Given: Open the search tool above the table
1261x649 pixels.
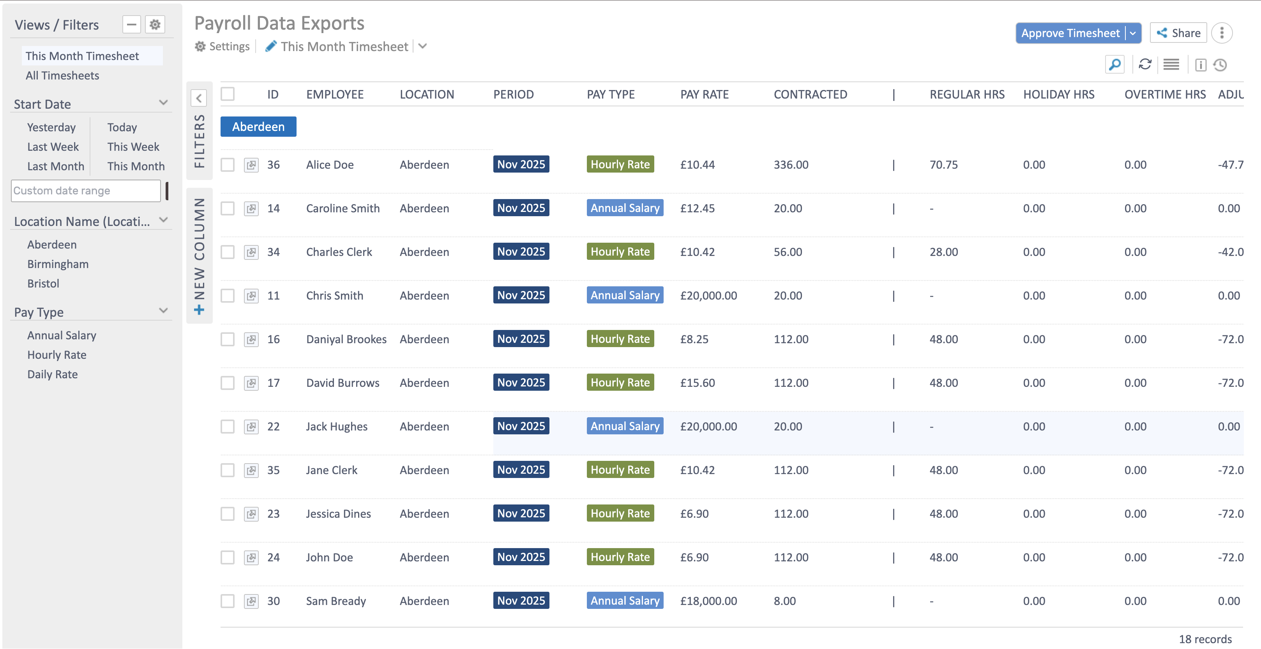Looking at the screenshot, I should tap(1114, 64).
